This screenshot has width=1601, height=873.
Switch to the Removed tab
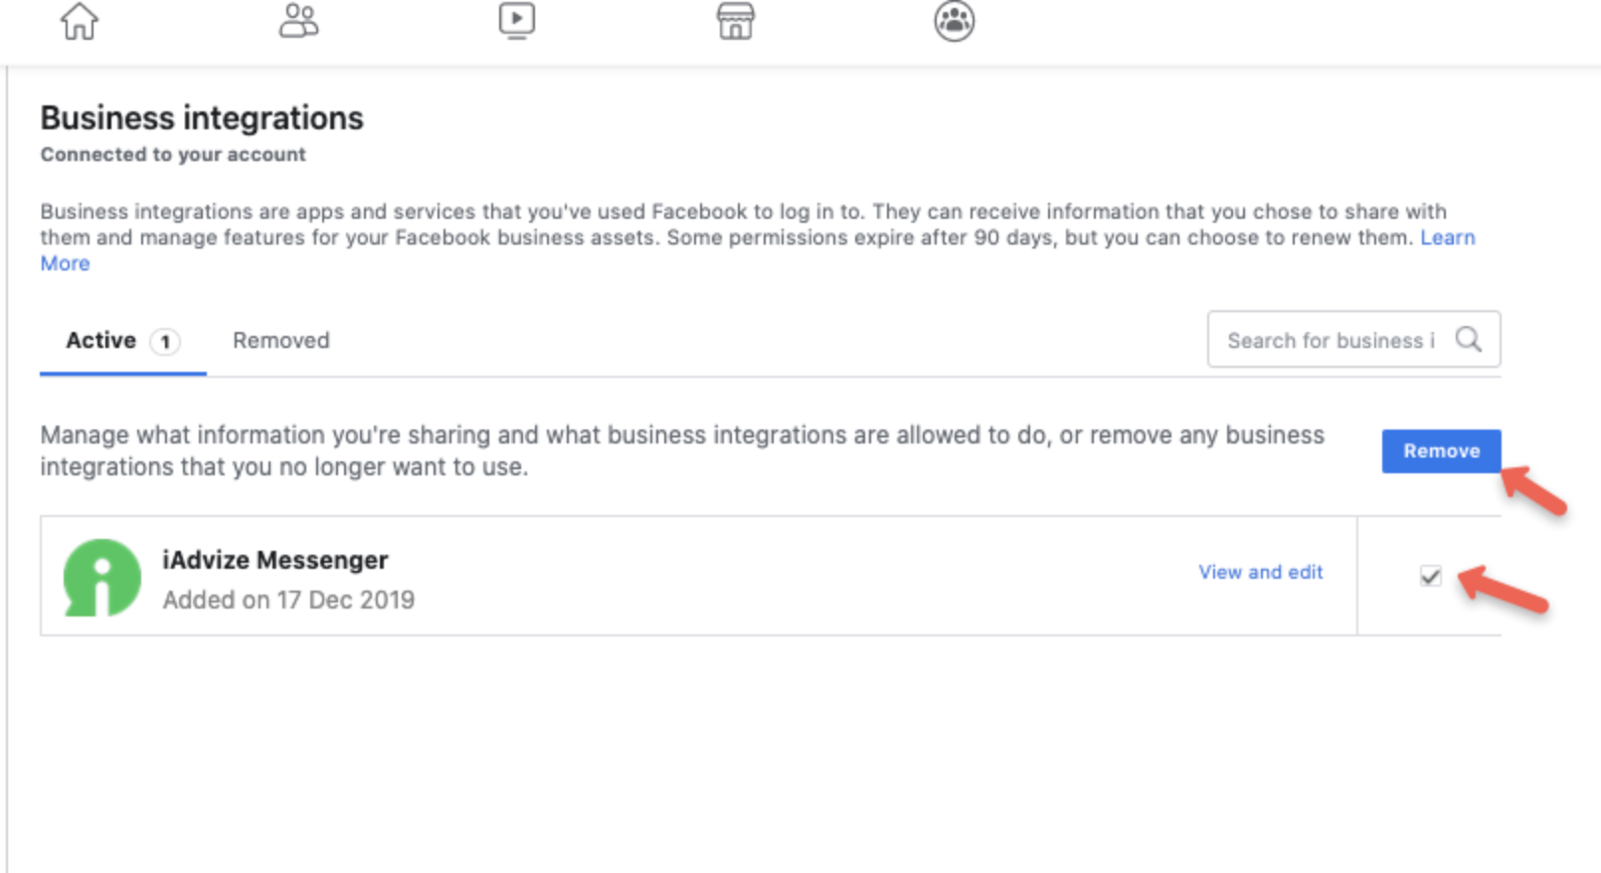(280, 341)
